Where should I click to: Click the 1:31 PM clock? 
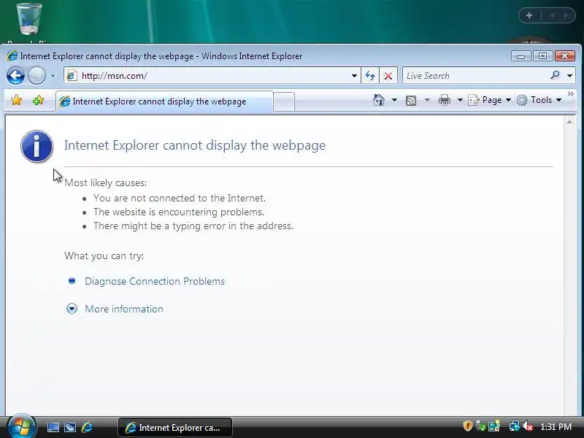coord(556,427)
